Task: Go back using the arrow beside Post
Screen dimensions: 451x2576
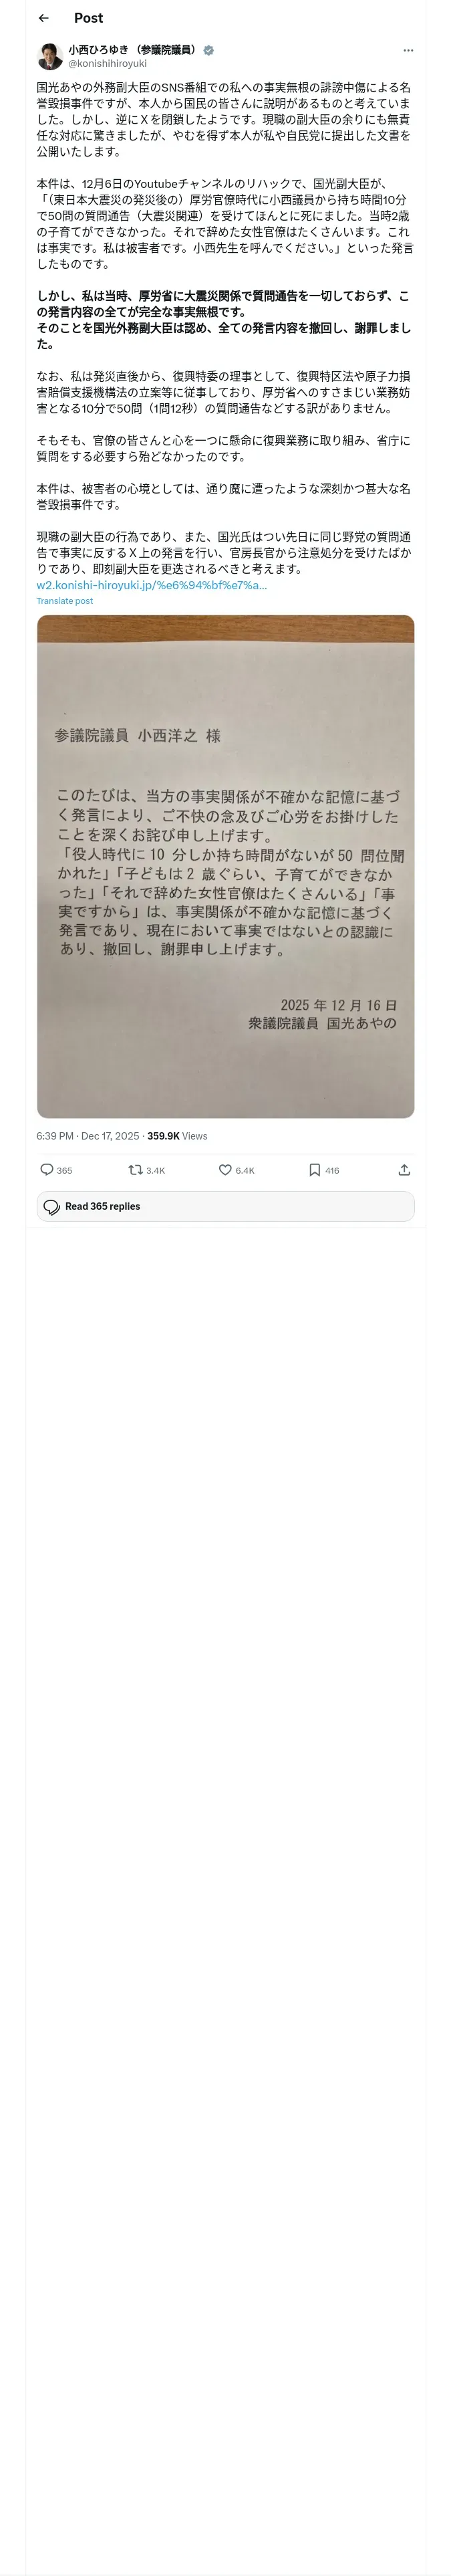Action: [44, 18]
